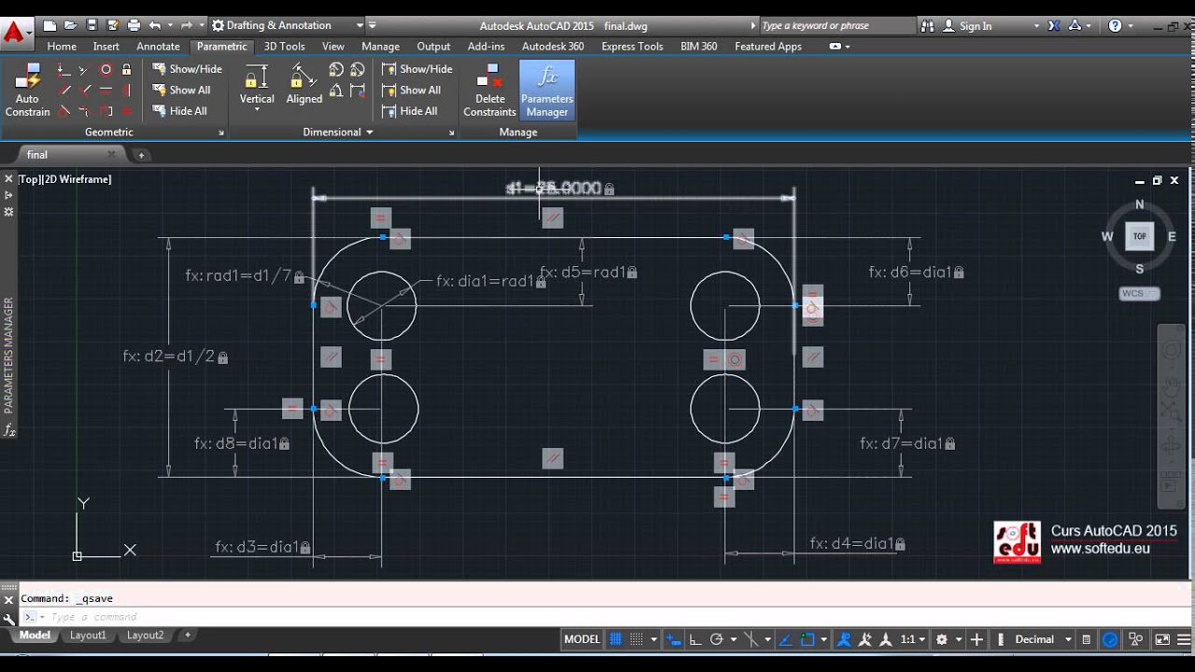Toggle object snap in status bar
This screenshot has width=1195, height=672.
tap(808, 639)
